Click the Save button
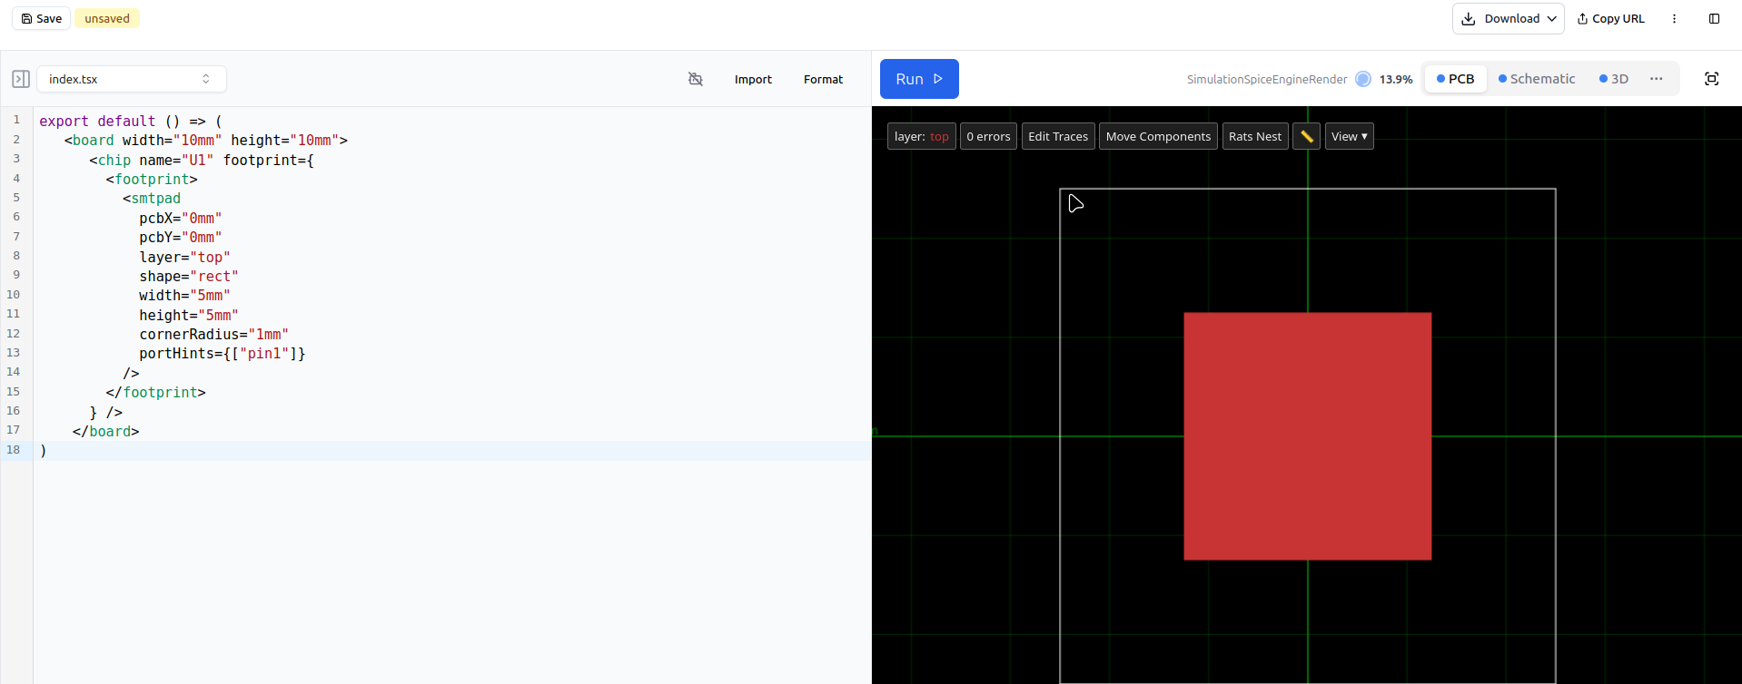 pyautogui.click(x=42, y=18)
